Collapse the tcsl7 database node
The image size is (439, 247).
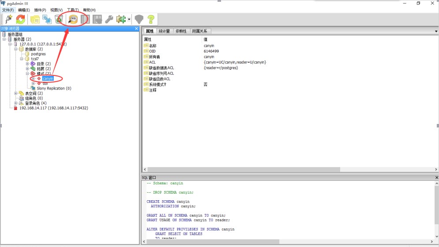point(22,59)
